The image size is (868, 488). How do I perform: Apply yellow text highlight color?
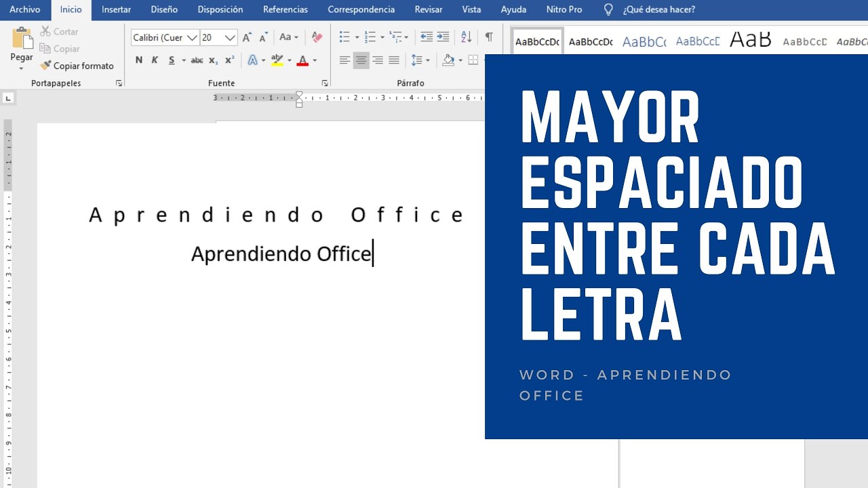(x=277, y=60)
